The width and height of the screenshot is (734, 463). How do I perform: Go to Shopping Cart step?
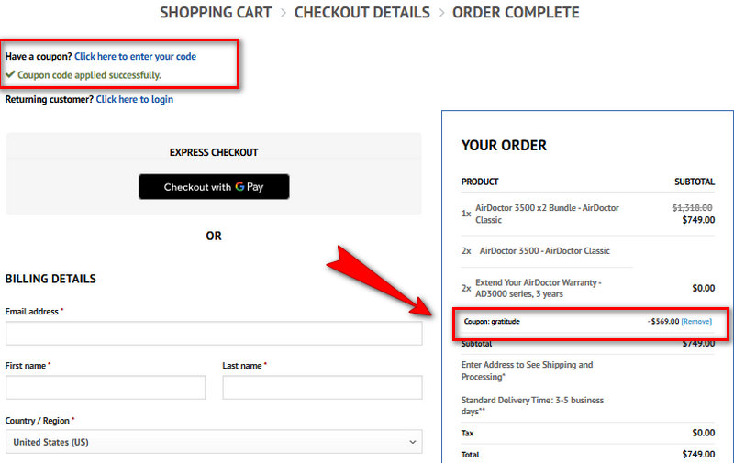click(x=216, y=13)
